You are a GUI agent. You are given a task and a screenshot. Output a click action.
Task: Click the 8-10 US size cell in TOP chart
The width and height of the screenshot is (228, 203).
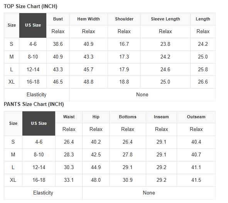pyautogui.click(x=33, y=57)
